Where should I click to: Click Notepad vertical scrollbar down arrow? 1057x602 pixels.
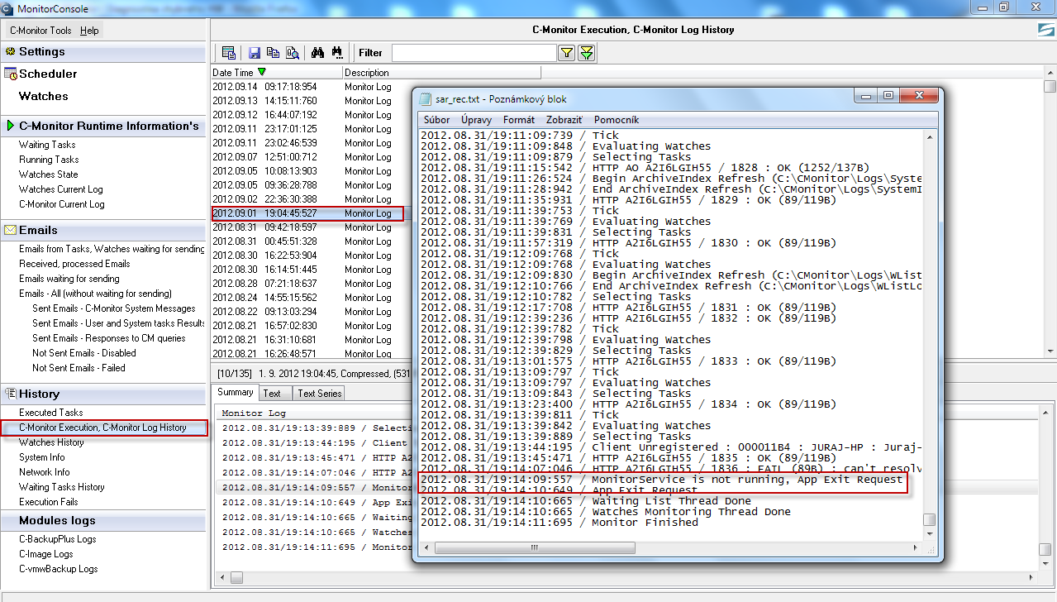930,533
